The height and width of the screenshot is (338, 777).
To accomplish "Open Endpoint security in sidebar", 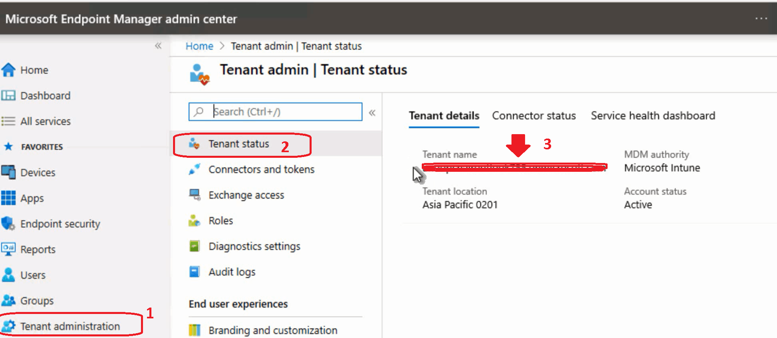I will pyautogui.click(x=60, y=224).
